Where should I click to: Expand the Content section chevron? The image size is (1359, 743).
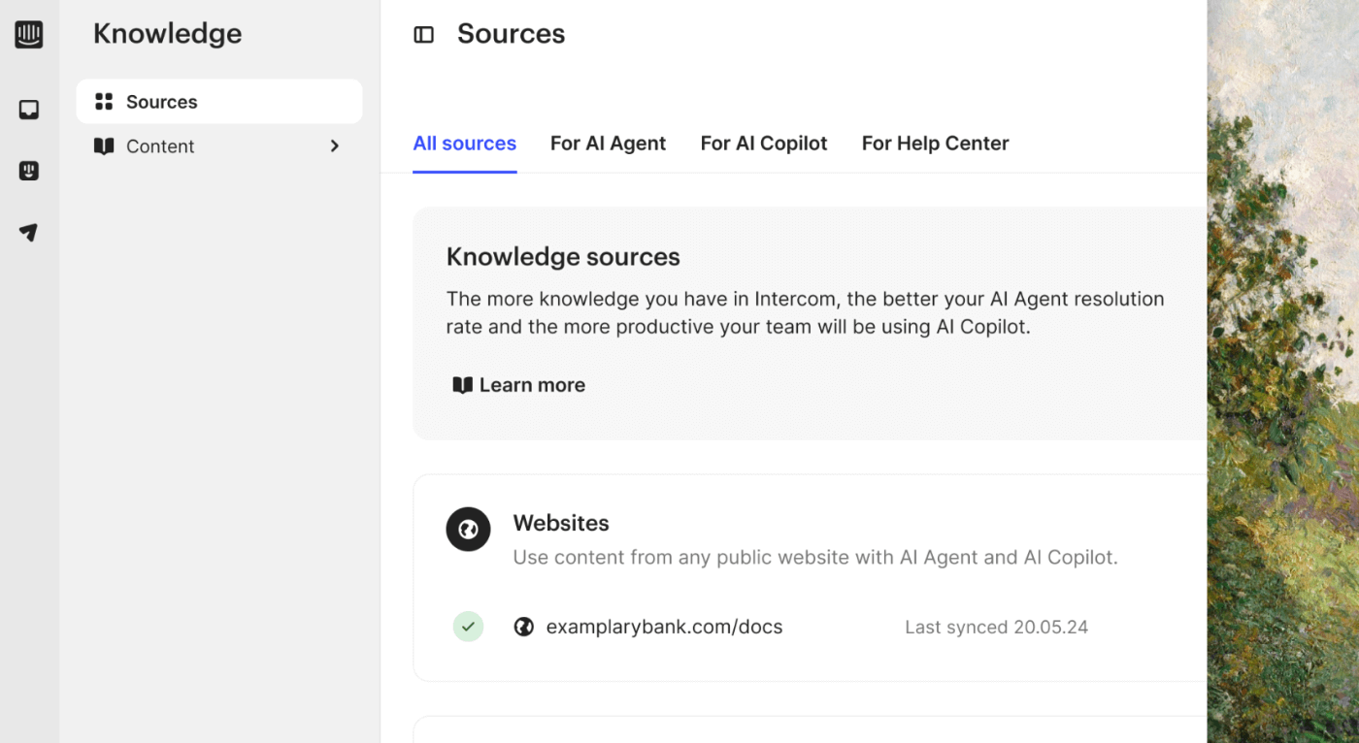point(335,146)
